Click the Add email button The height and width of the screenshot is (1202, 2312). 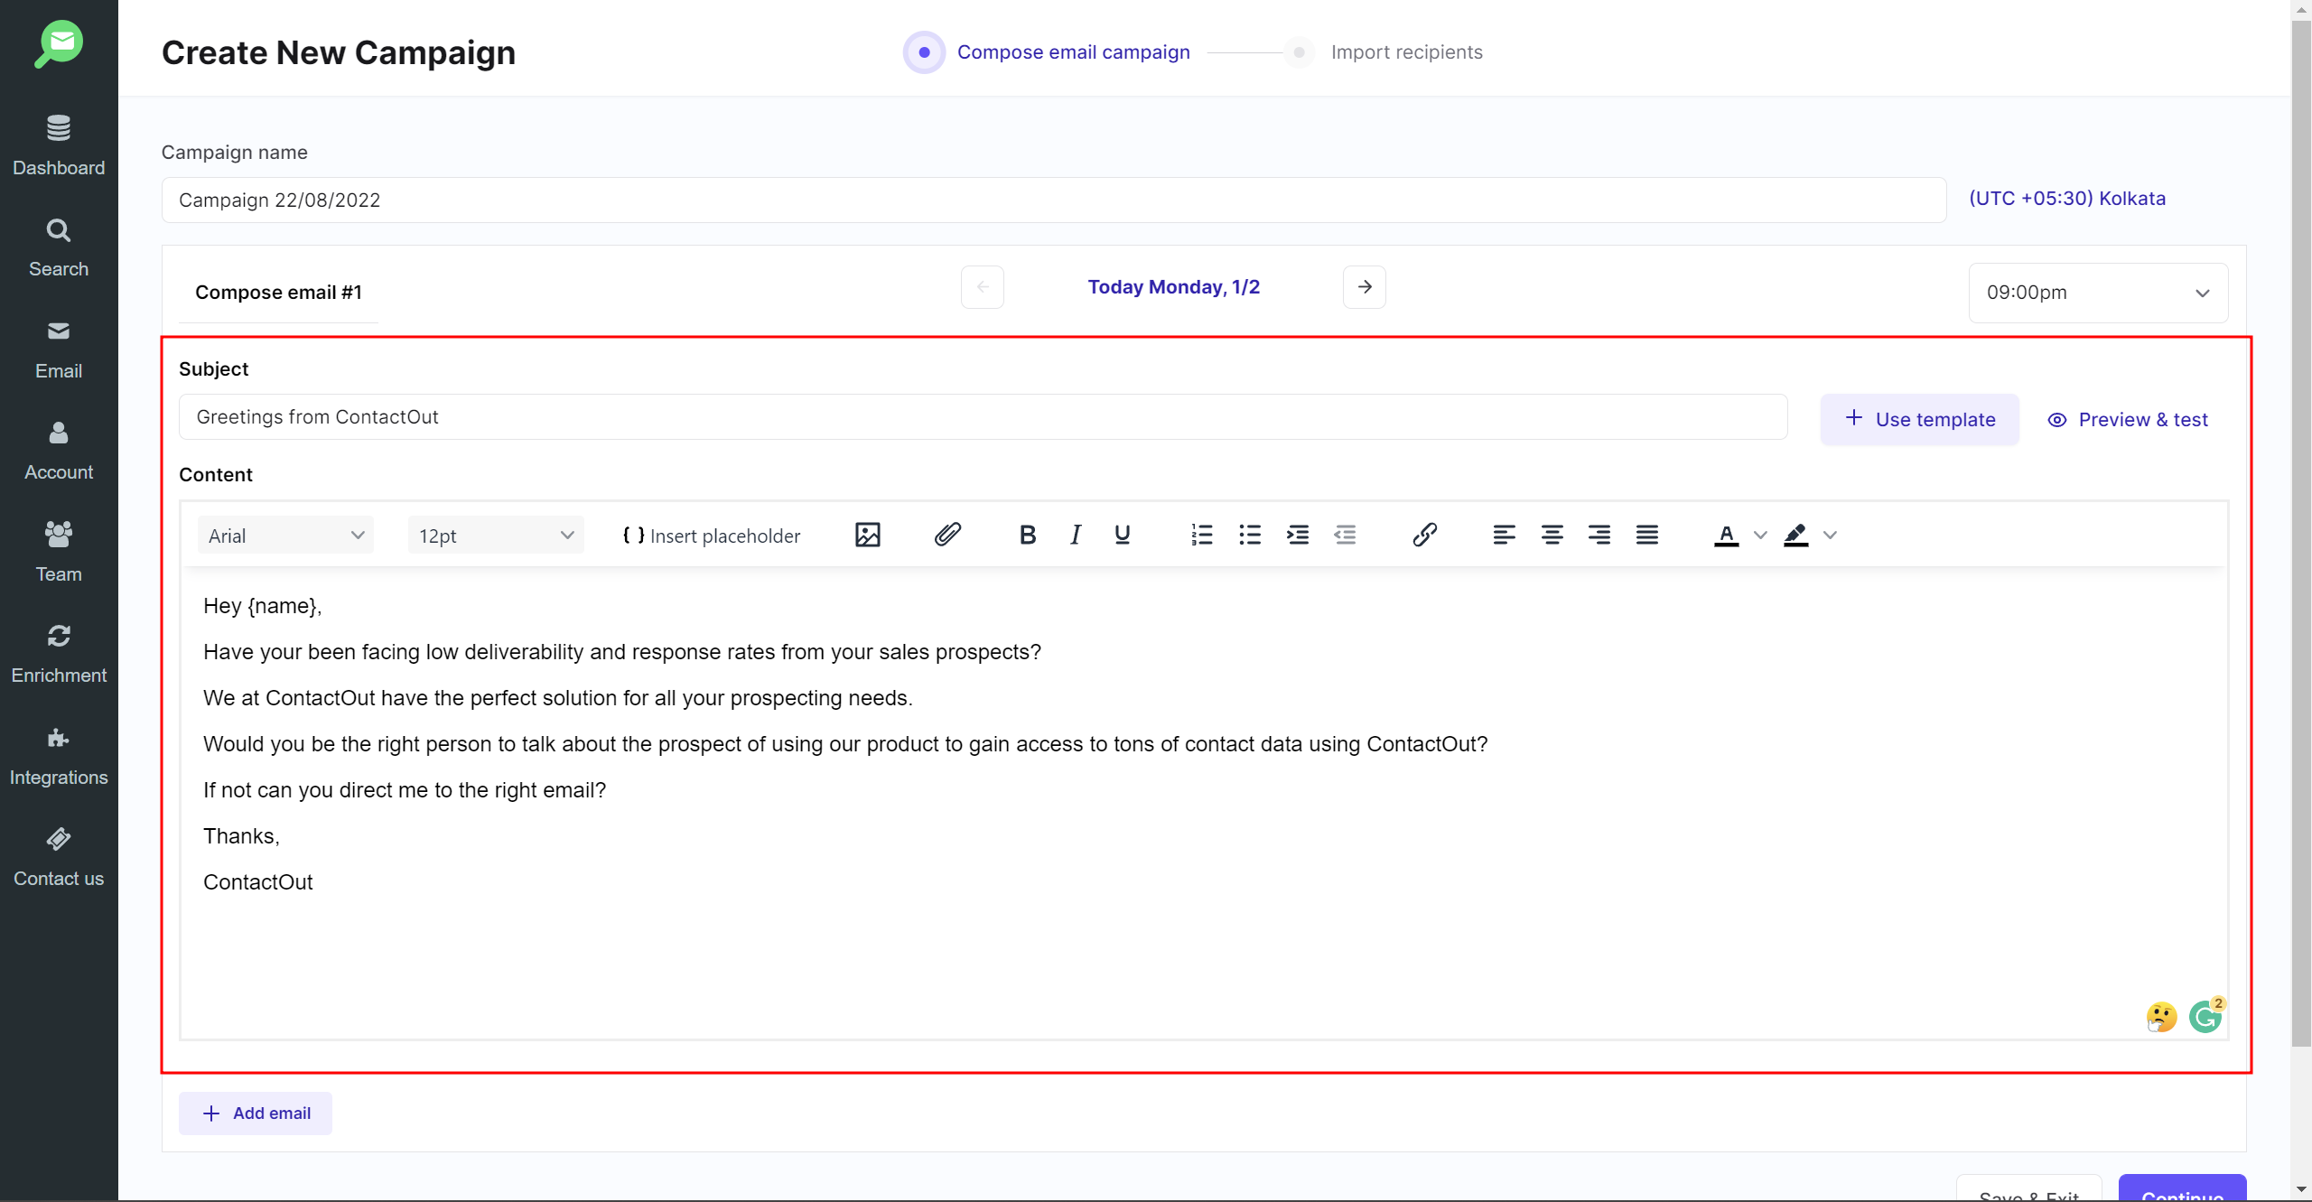point(256,1113)
